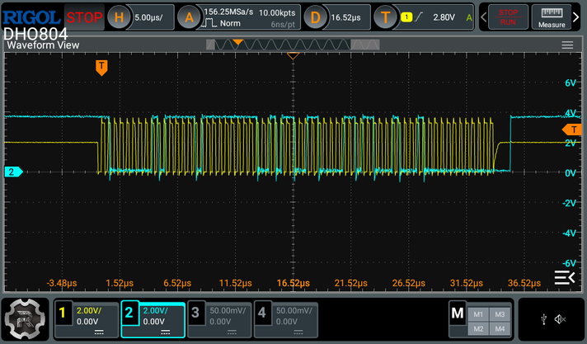The height and width of the screenshot is (344, 587).
Task: Expand the side panel collapse arrow
Action: [x=565, y=278]
